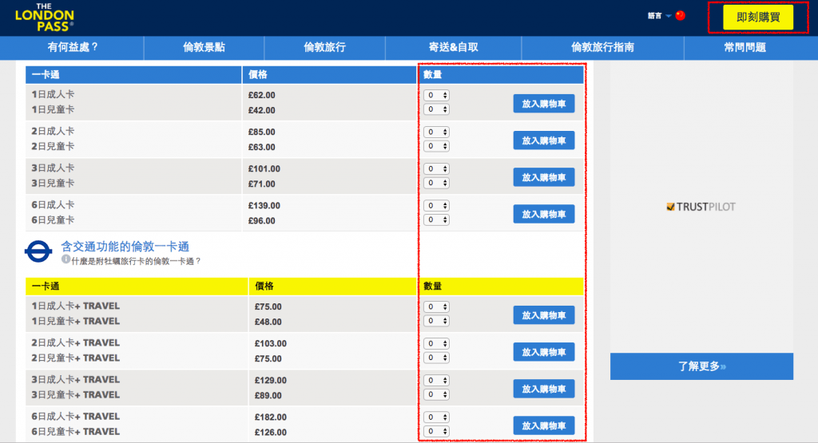Open quantity selector for 6日兒童卡 £96.00
The height and width of the screenshot is (443, 818).
point(436,220)
